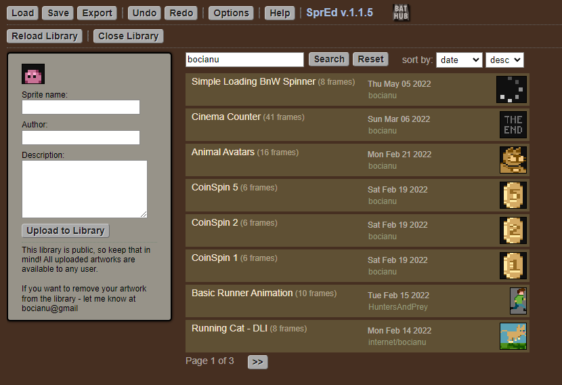This screenshot has width=562, height=385.
Task: Click the Animal Avatars cat thumbnail
Action: pos(513,160)
